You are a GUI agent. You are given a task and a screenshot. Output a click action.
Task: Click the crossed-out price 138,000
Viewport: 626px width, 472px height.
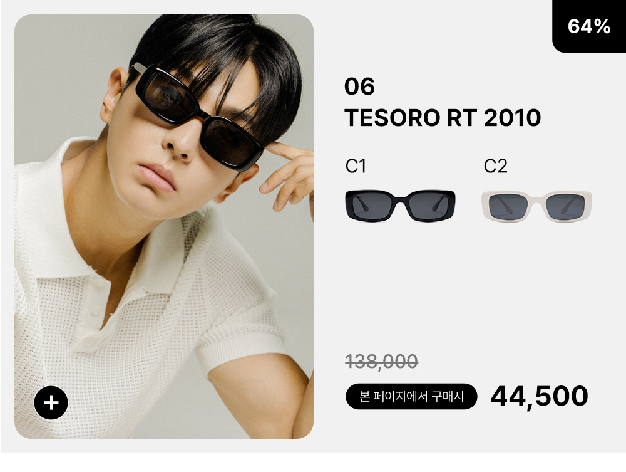[382, 362]
